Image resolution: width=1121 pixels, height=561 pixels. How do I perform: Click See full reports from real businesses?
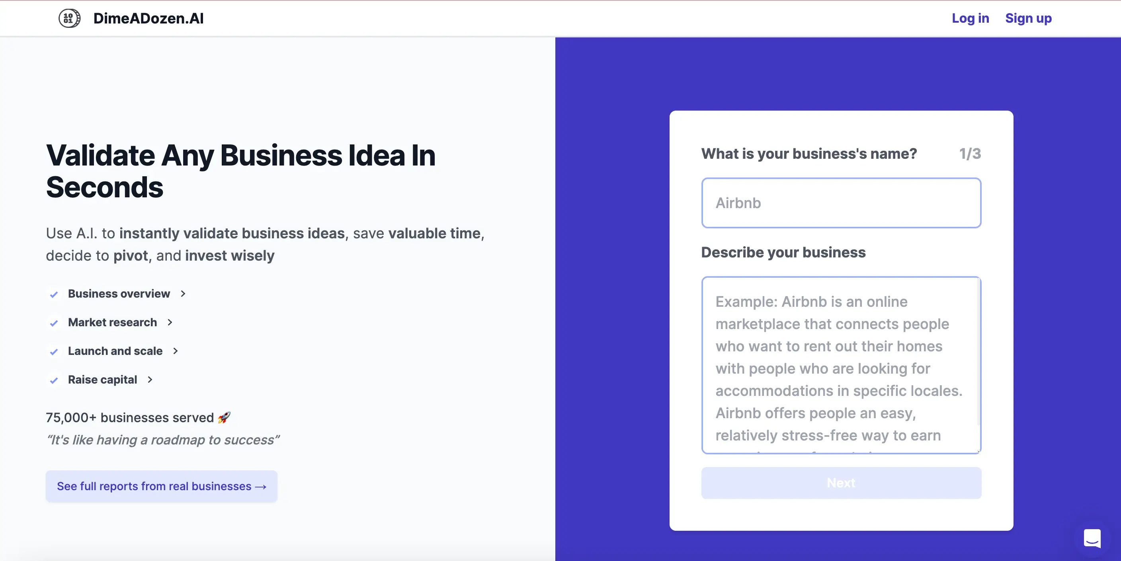(x=162, y=486)
